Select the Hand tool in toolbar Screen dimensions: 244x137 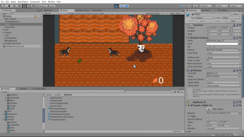4,6
